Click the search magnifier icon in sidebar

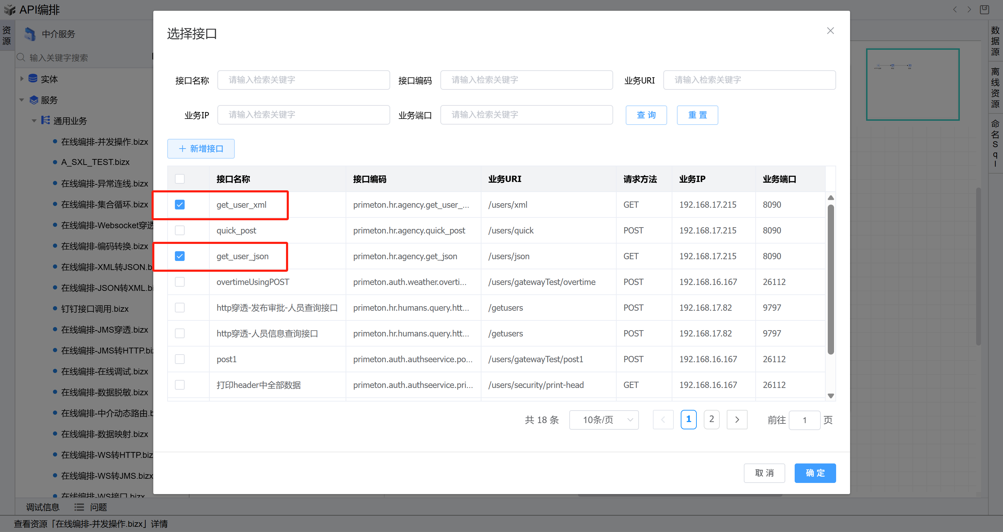pos(21,57)
